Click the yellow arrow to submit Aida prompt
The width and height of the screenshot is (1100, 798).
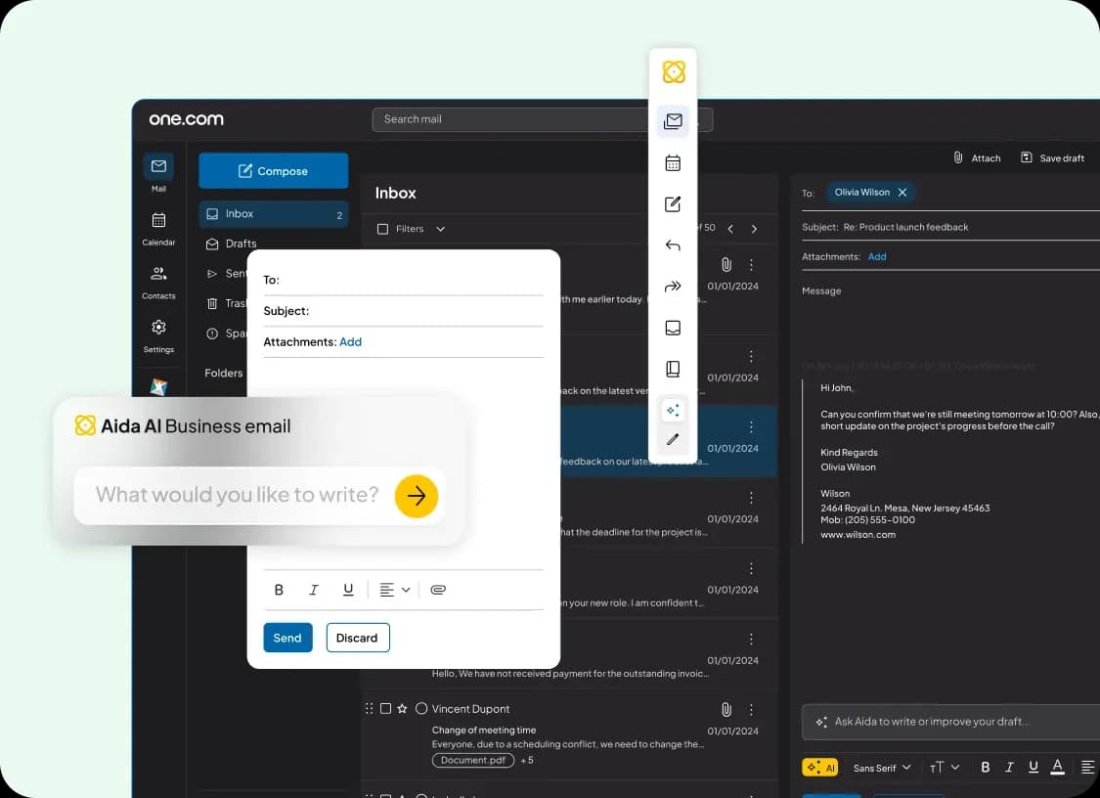[416, 496]
